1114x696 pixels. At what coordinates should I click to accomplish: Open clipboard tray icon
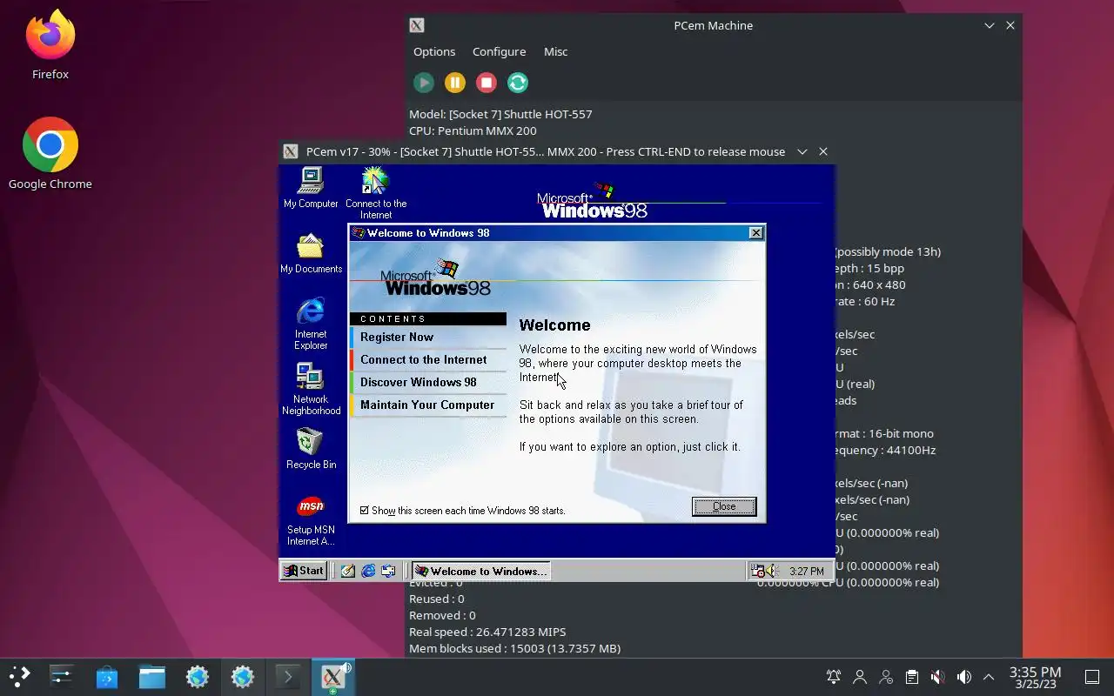912,677
